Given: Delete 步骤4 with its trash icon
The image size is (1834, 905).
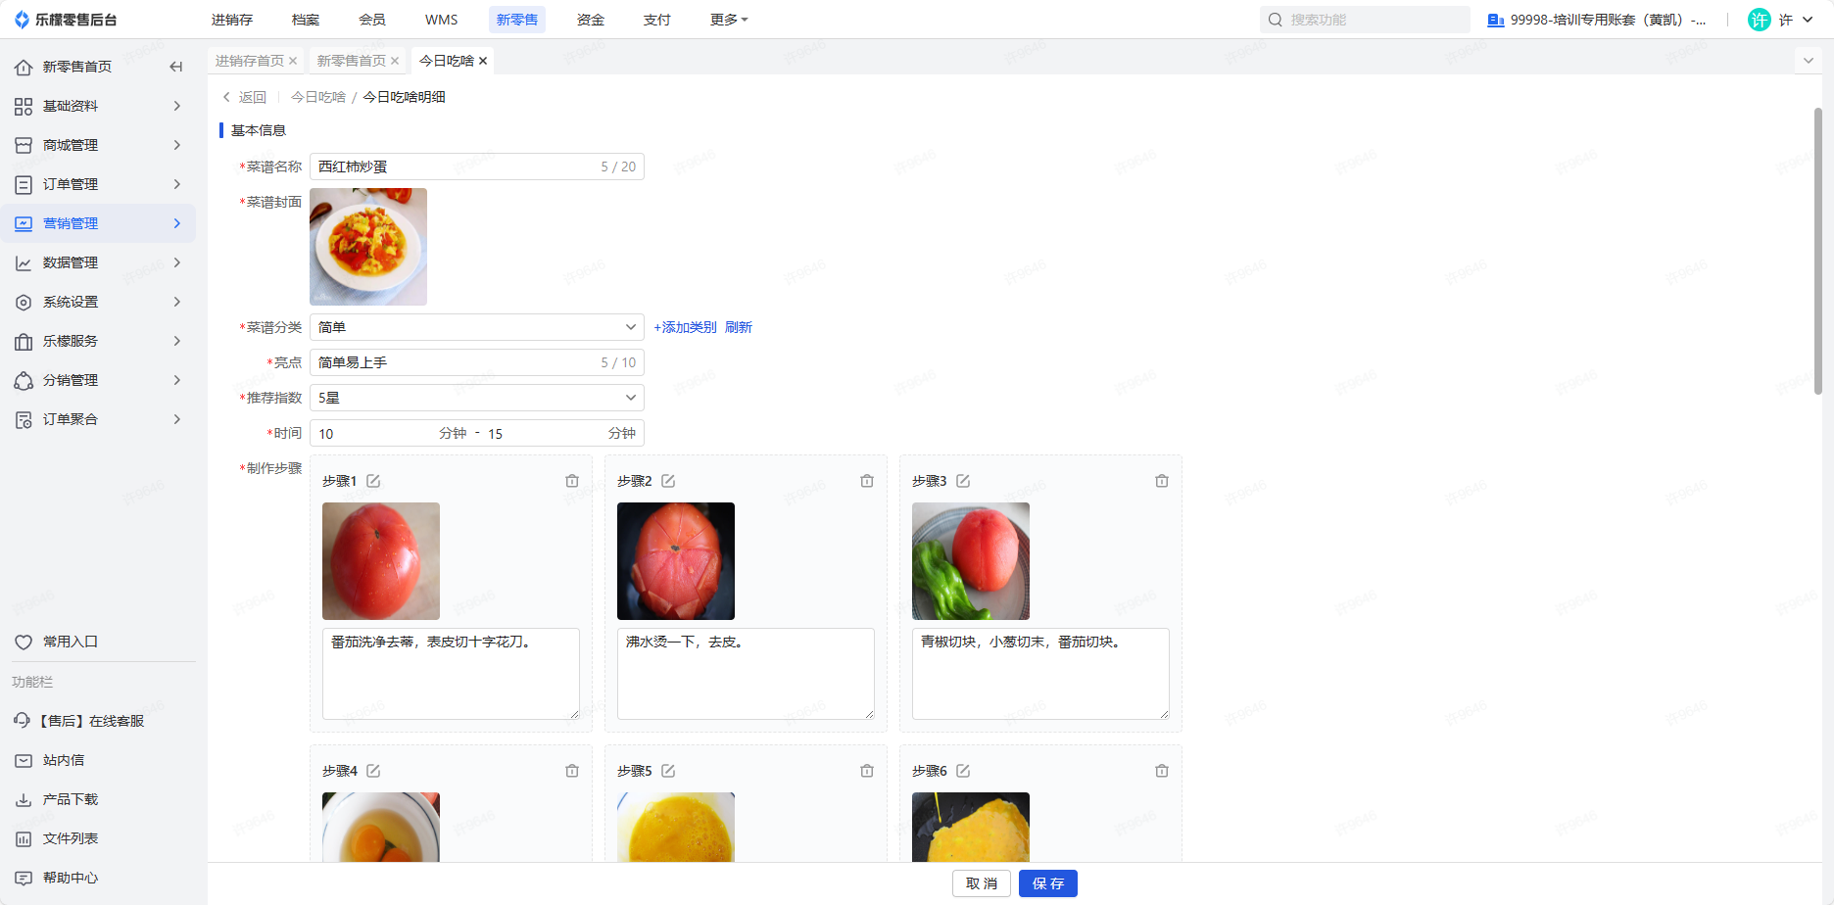Looking at the screenshot, I should click(572, 771).
